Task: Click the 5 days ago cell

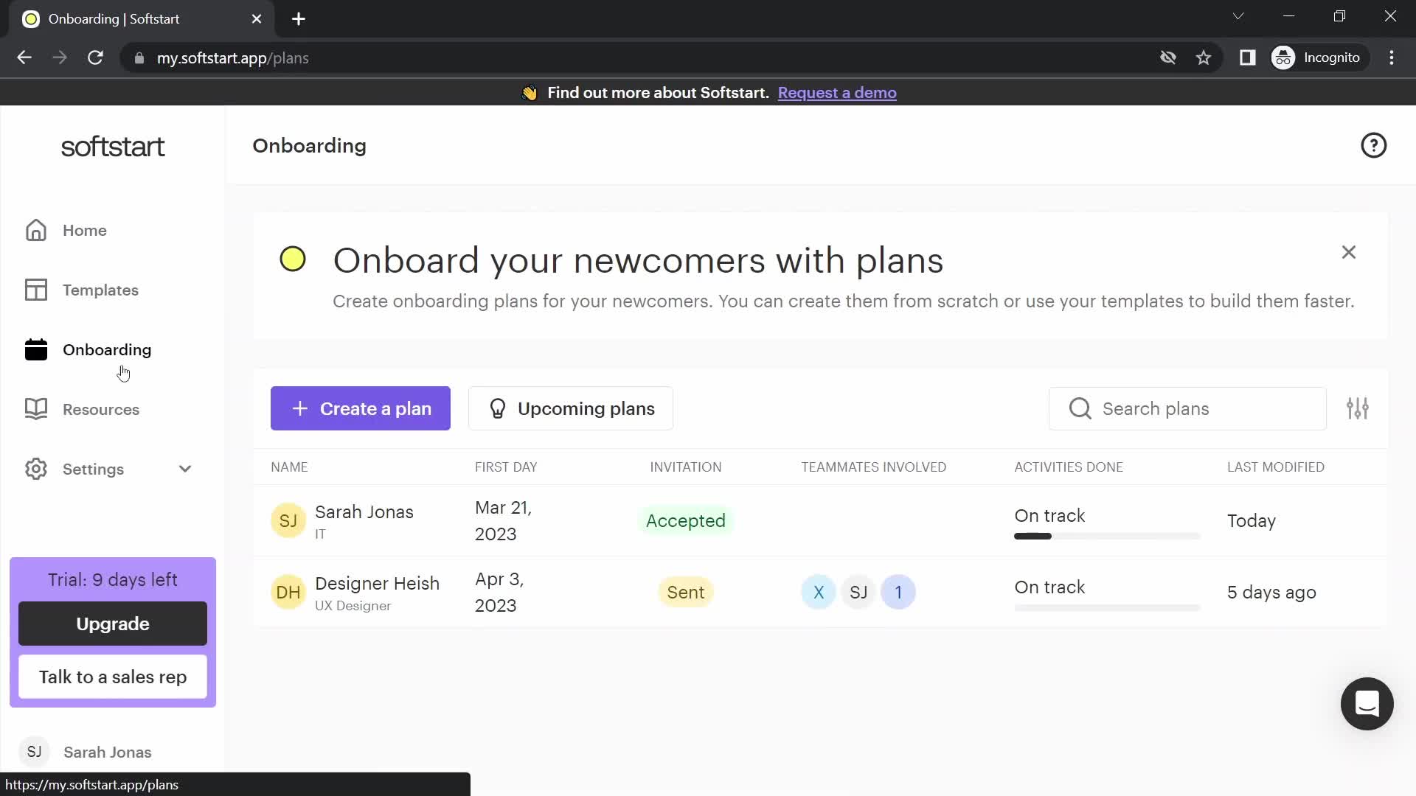Action: point(1271,592)
